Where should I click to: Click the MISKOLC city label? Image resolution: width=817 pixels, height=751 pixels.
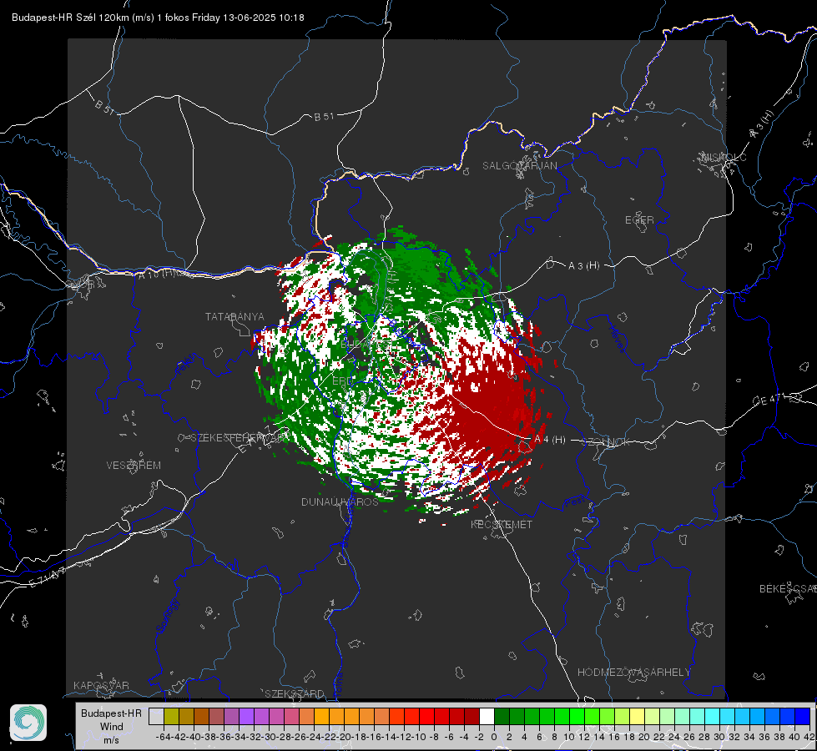coord(724,157)
